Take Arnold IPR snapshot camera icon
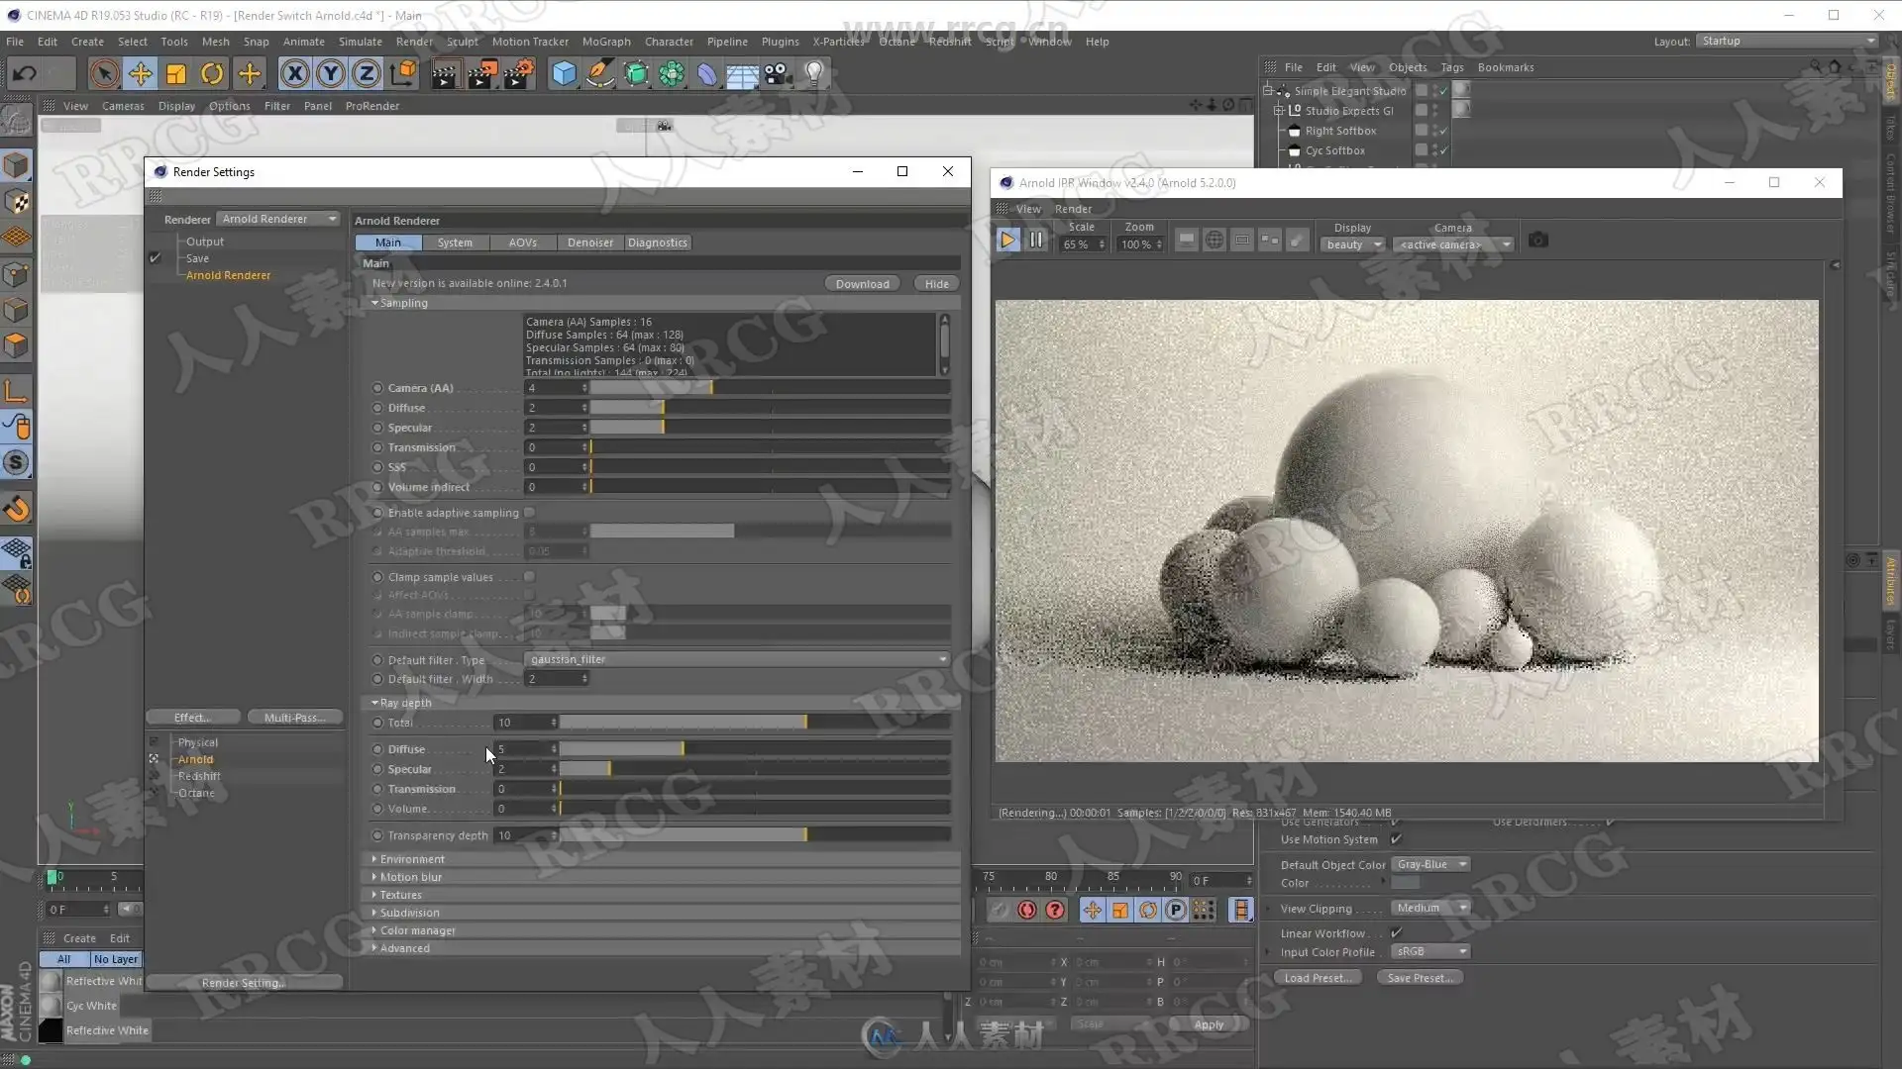The width and height of the screenshot is (1902, 1069). coord(1537,241)
